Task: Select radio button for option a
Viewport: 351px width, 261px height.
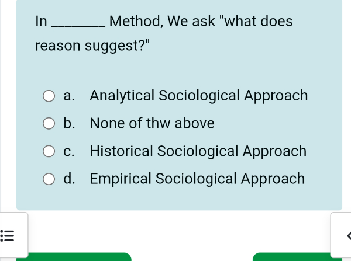Action: click(x=49, y=96)
